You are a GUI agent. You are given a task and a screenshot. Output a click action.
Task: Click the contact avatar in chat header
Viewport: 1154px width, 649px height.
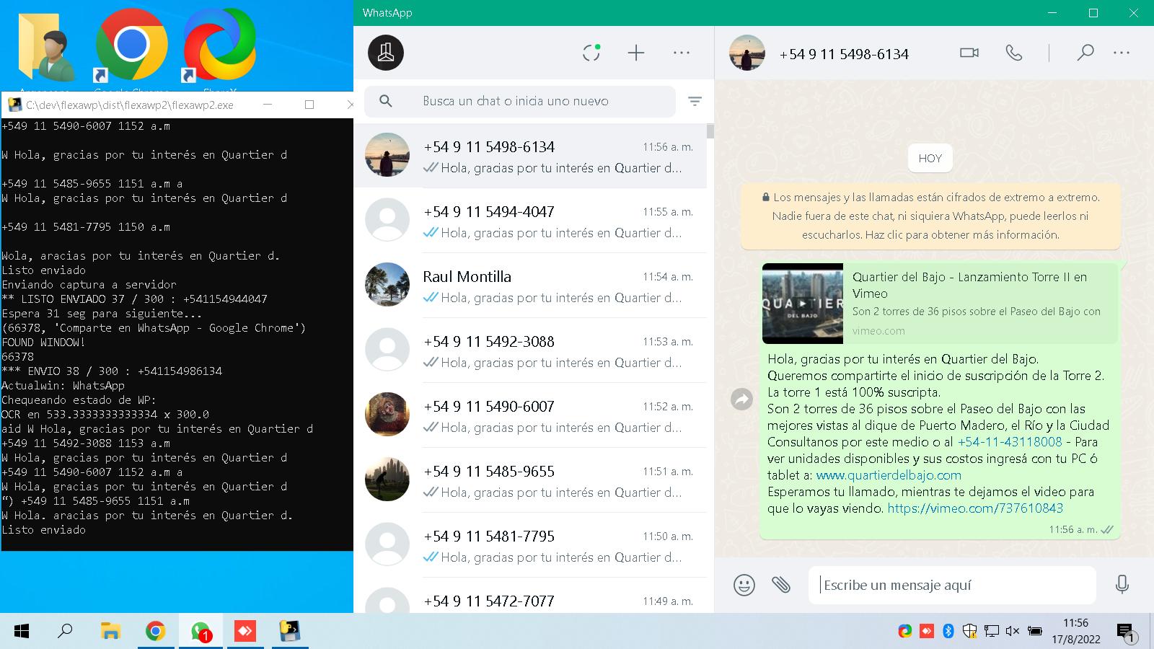(746, 53)
